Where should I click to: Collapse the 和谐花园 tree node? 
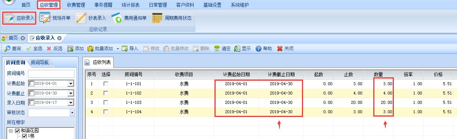coord(11,131)
